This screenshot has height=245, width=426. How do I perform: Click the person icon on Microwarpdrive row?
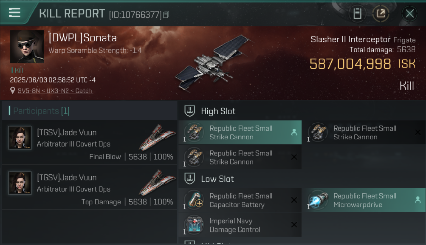(x=418, y=200)
